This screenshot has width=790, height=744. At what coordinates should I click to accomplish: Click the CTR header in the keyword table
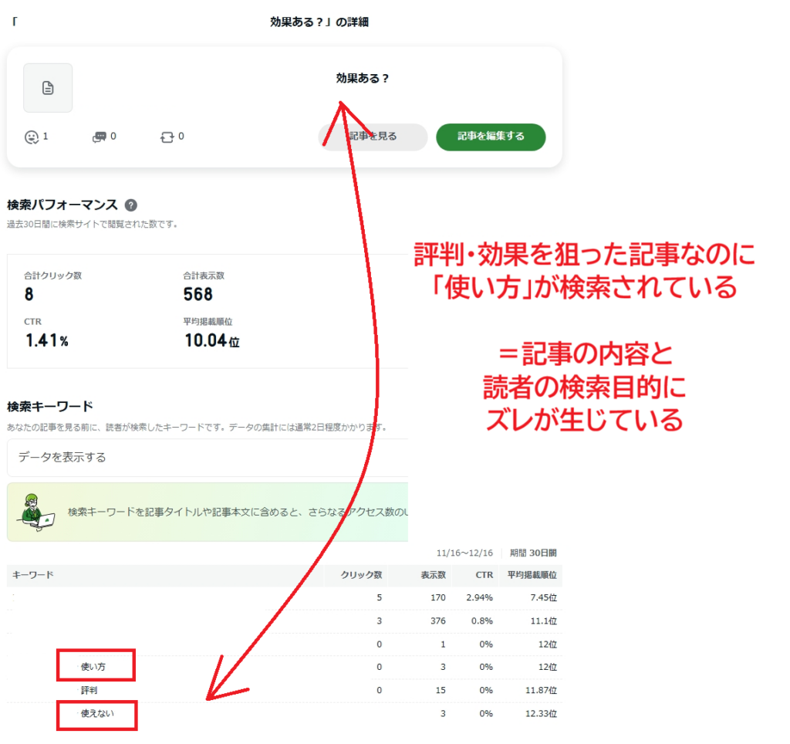(x=483, y=575)
